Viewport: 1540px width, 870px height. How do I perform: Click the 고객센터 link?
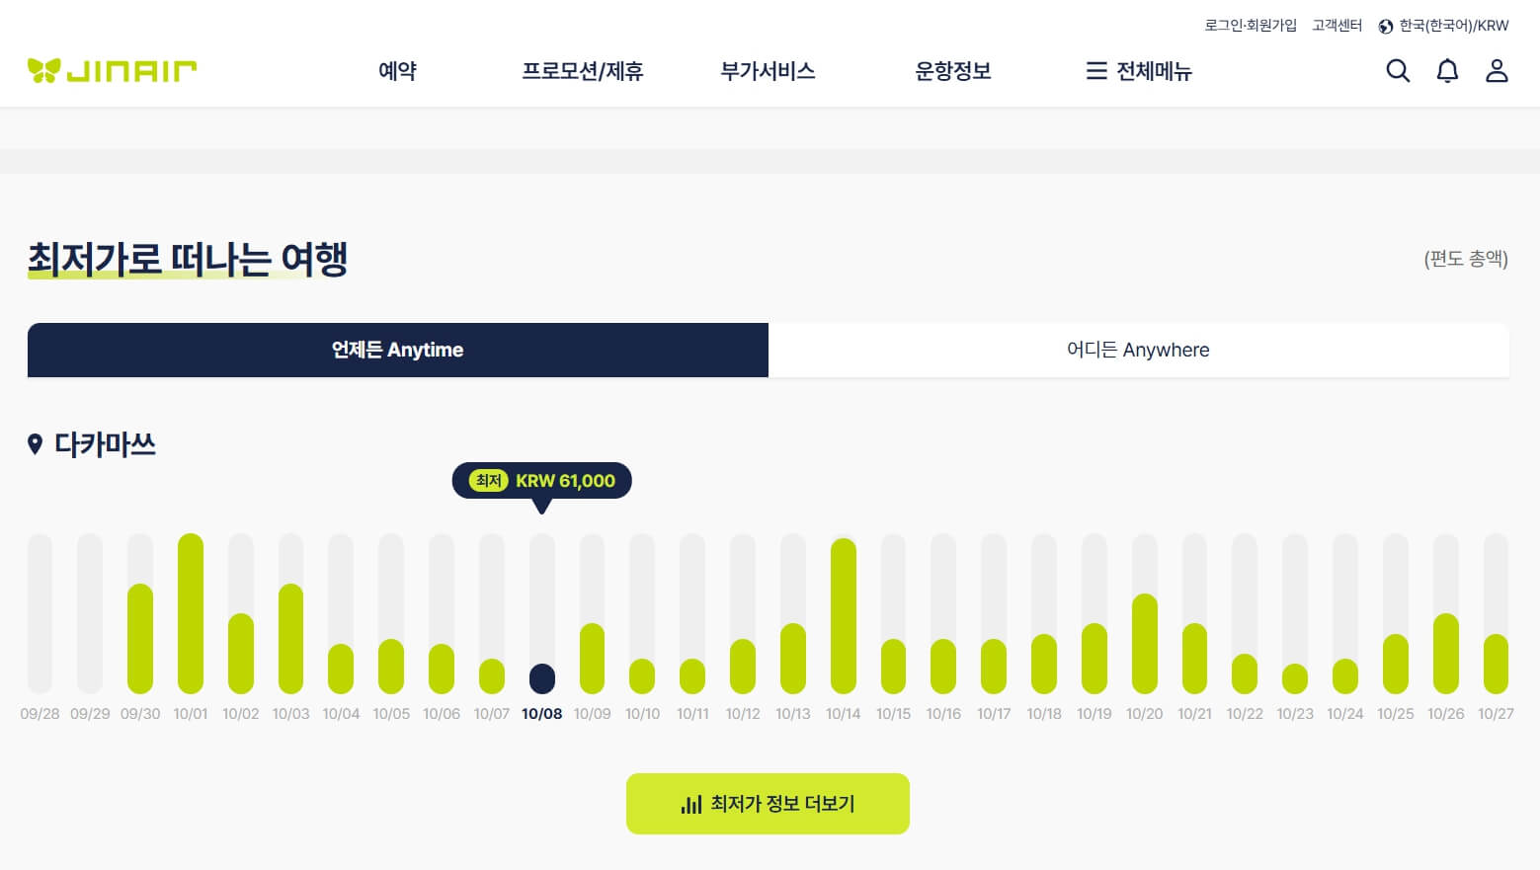1337,25
